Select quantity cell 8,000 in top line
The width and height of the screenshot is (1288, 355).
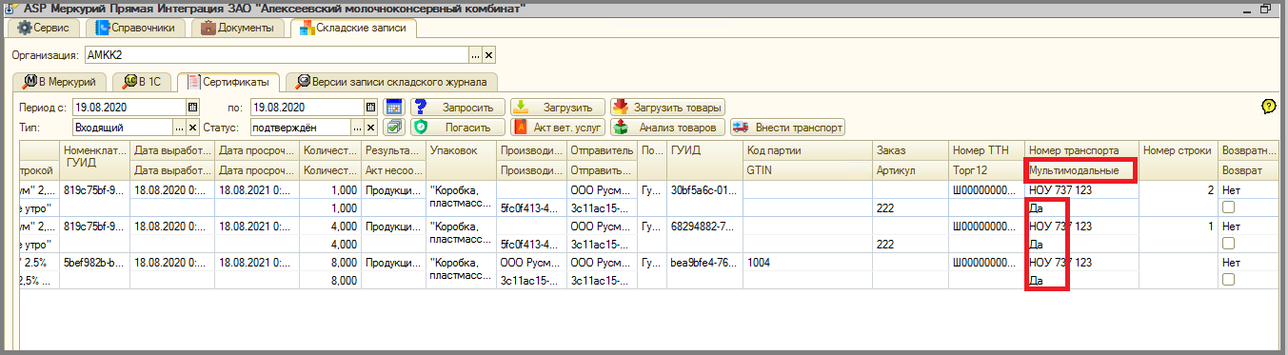click(330, 262)
